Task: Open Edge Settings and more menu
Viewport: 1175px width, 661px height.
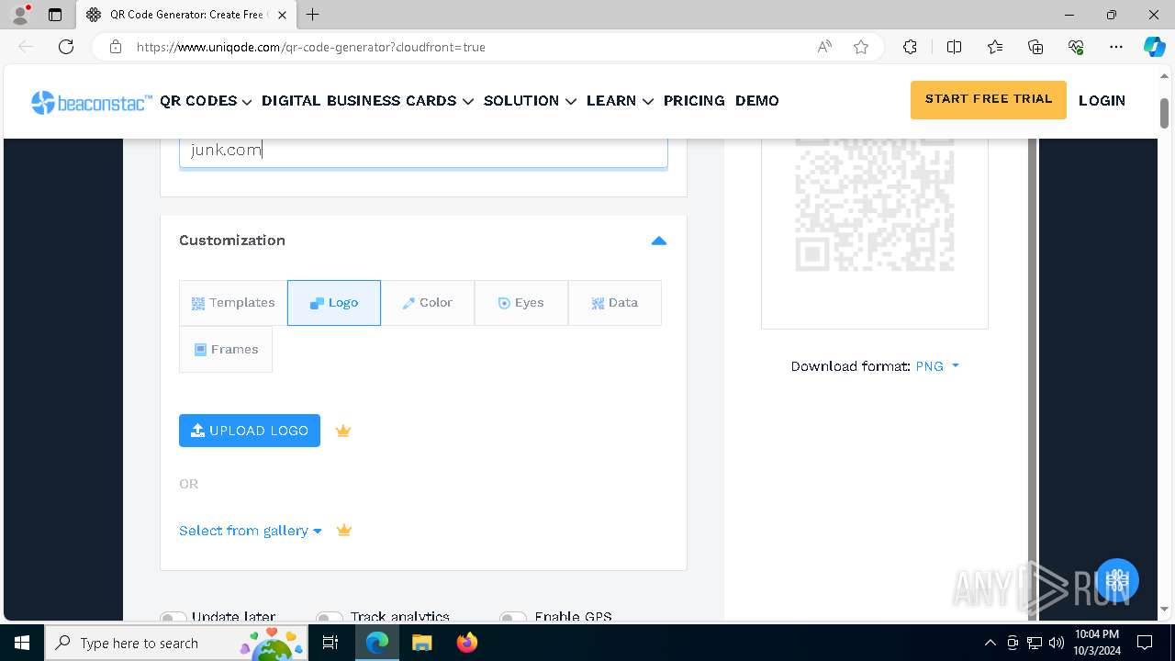Action: point(1116,47)
